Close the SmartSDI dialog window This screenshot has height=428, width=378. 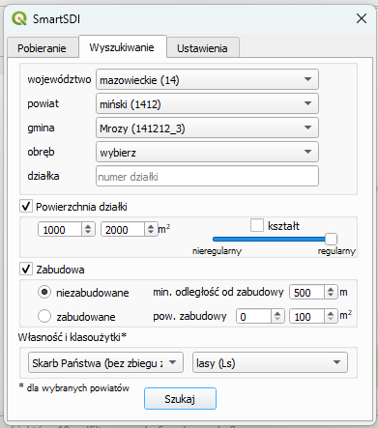click(x=362, y=18)
